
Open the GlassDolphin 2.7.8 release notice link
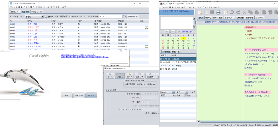click(79, 55)
